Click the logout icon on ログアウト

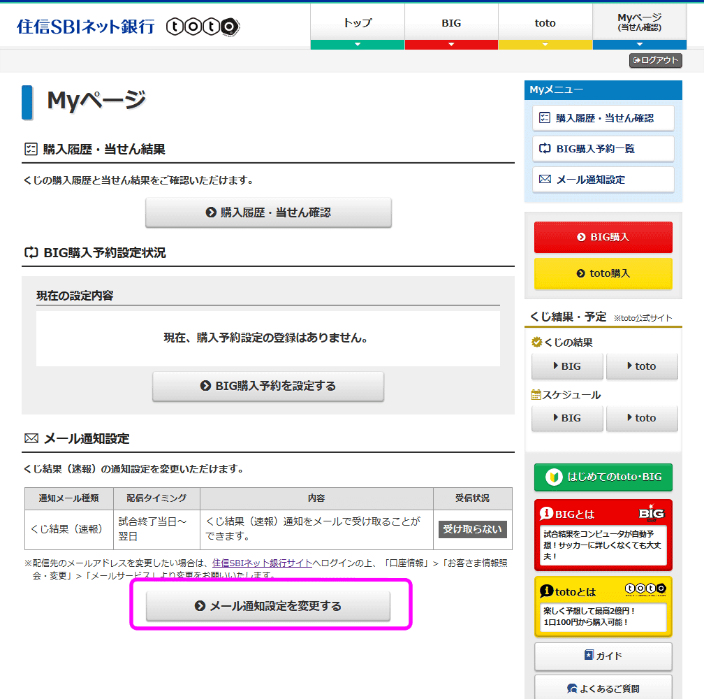click(637, 60)
